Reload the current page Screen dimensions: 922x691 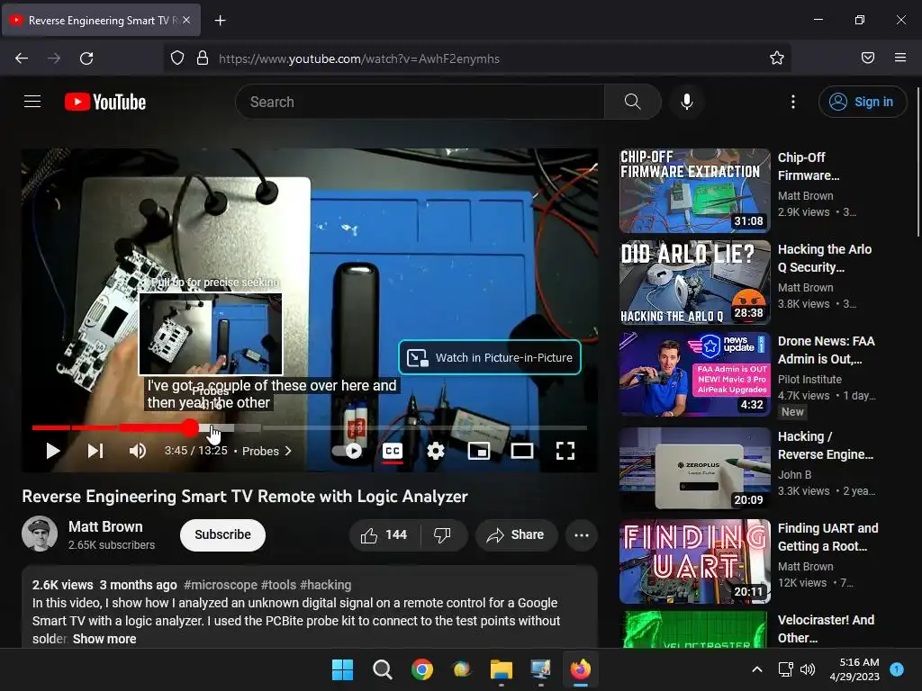pos(86,58)
